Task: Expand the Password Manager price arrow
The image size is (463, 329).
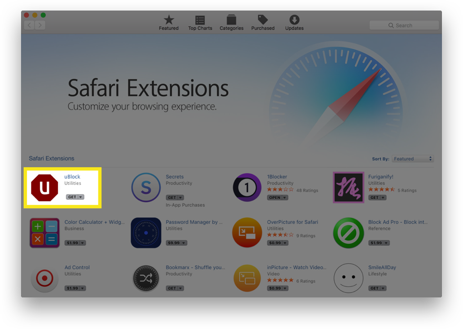Action: (x=184, y=243)
